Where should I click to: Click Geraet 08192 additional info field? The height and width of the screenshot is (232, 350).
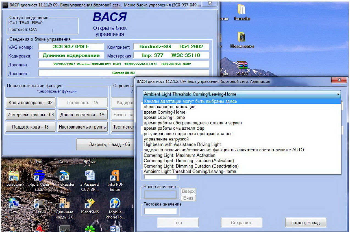click(x=124, y=73)
